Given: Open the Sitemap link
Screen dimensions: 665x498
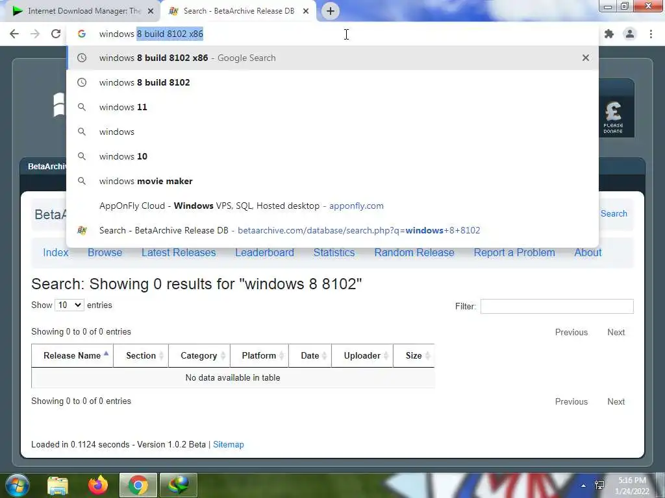Looking at the screenshot, I should pos(228,445).
